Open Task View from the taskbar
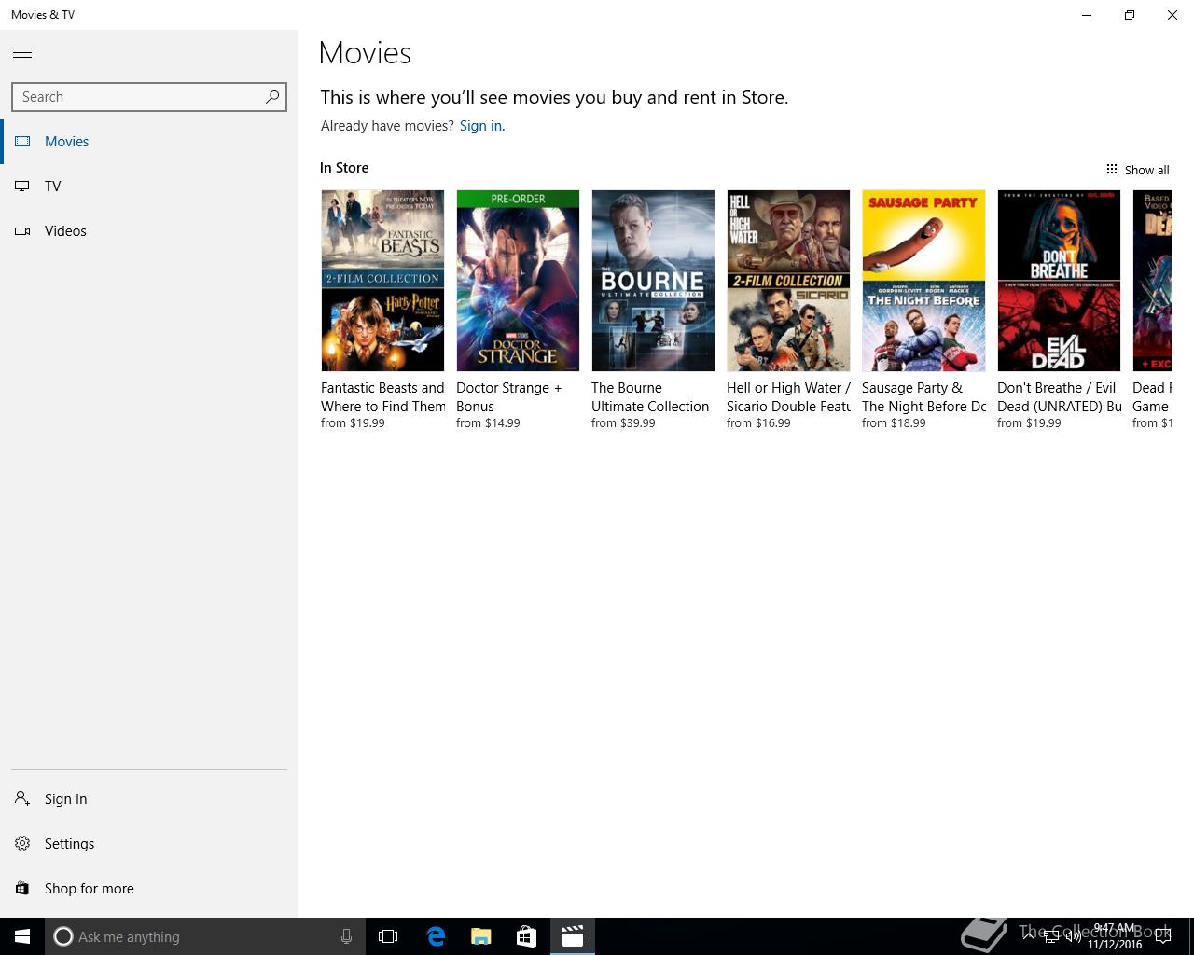This screenshot has height=955, width=1194. click(x=388, y=936)
